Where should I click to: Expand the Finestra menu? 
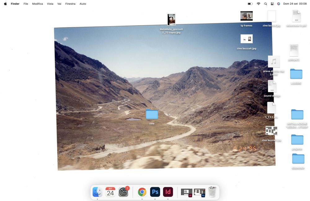click(x=70, y=4)
